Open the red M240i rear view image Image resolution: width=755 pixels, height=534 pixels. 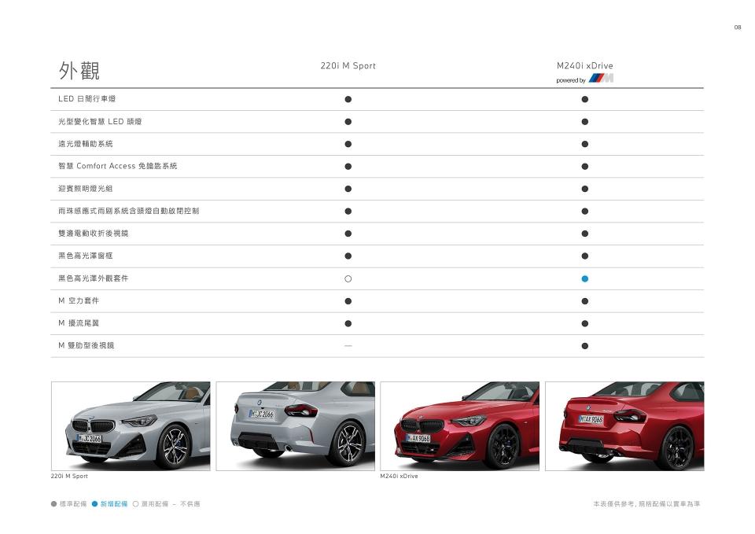624,425
